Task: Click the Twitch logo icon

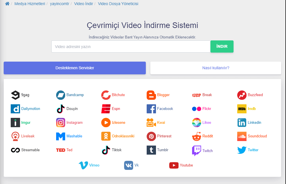Action: click(196, 151)
